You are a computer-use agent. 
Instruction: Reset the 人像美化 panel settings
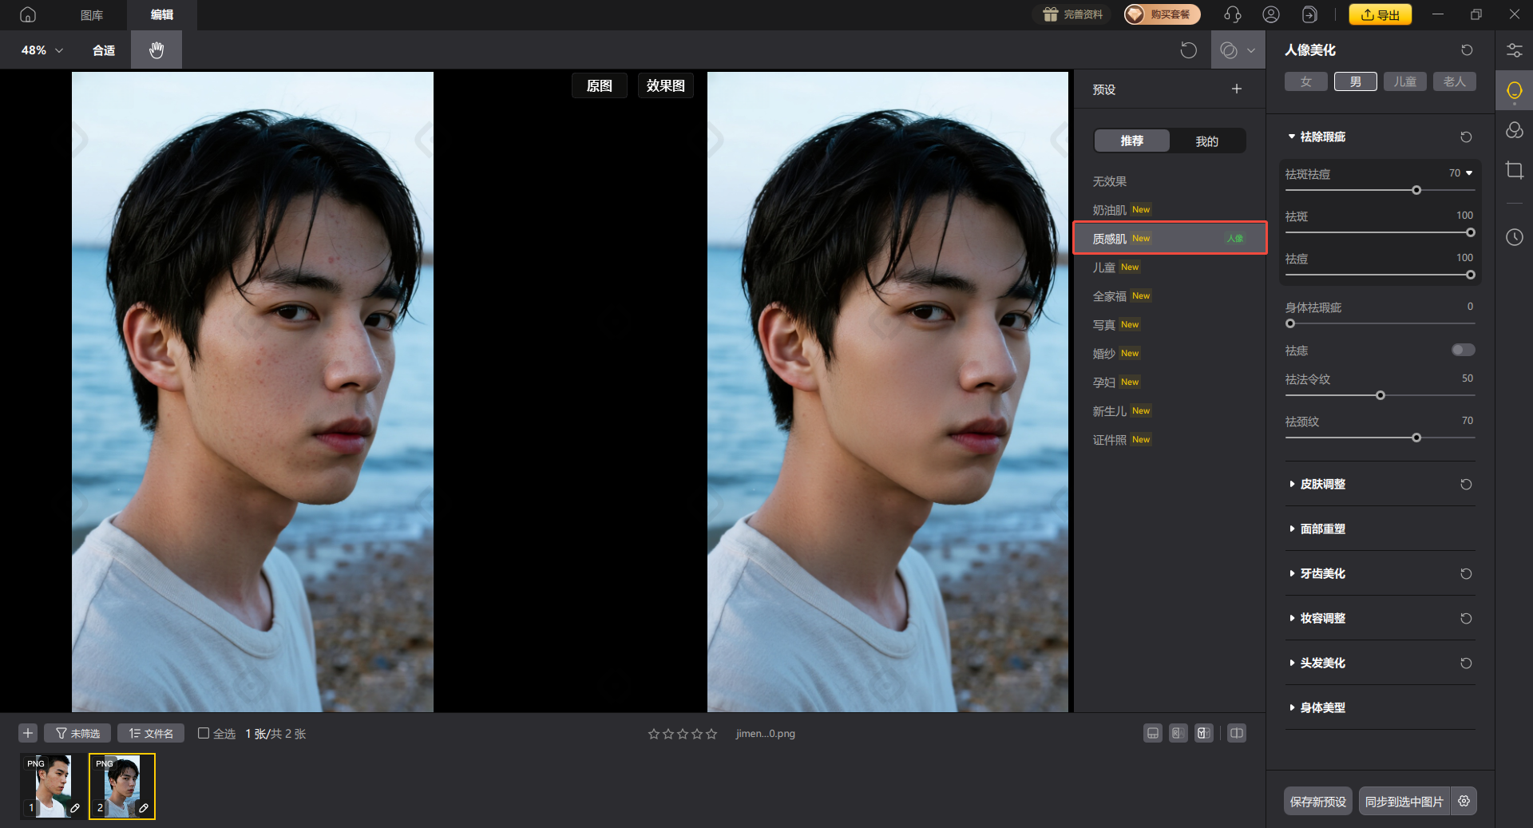1467,50
